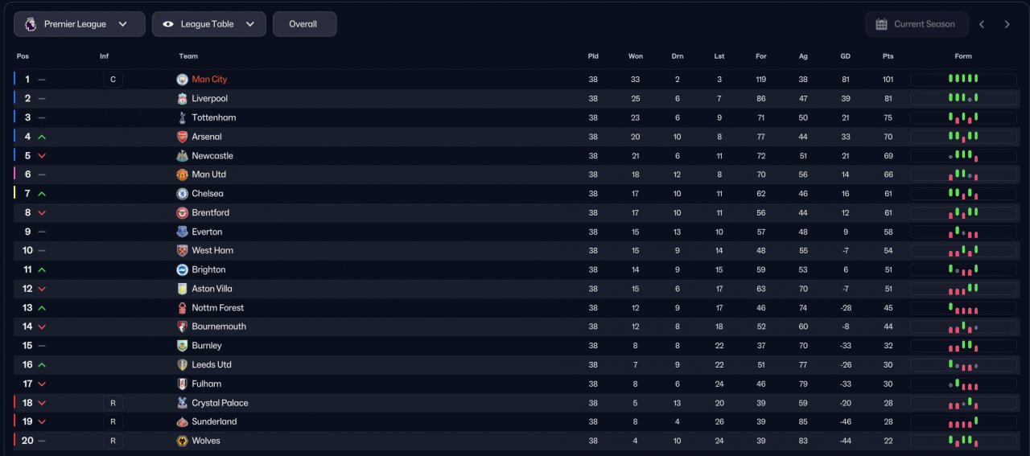Click the Tottenham crest icon
1030x456 pixels.
[182, 117]
